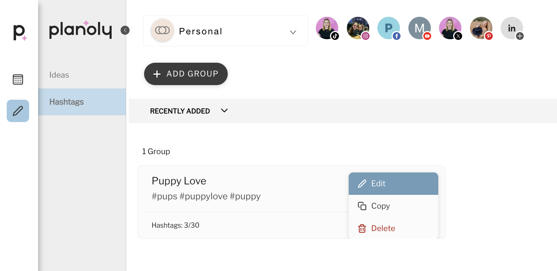
Task: Select the TikTok account avatar
Action: coord(327,28)
